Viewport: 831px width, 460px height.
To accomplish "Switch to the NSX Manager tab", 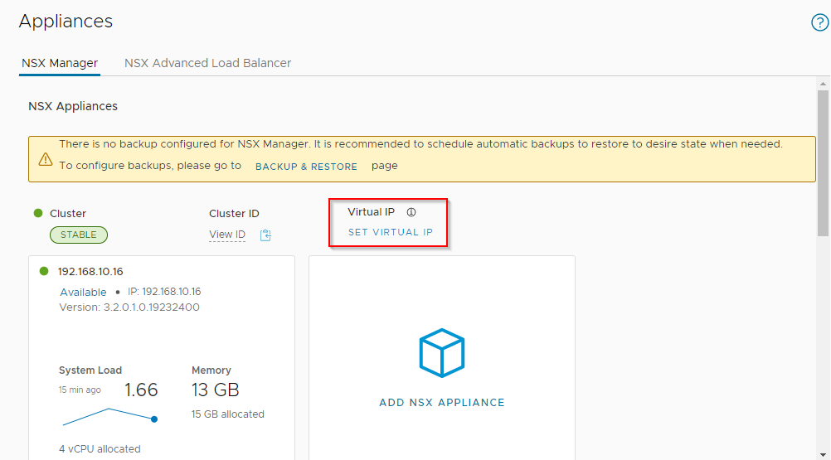I will pyautogui.click(x=60, y=63).
